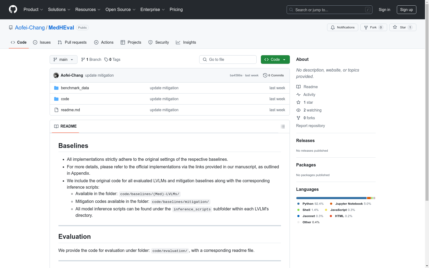The image size is (429, 268).
Task: Click the eye icon beside 2 watching
Action: point(298,110)
